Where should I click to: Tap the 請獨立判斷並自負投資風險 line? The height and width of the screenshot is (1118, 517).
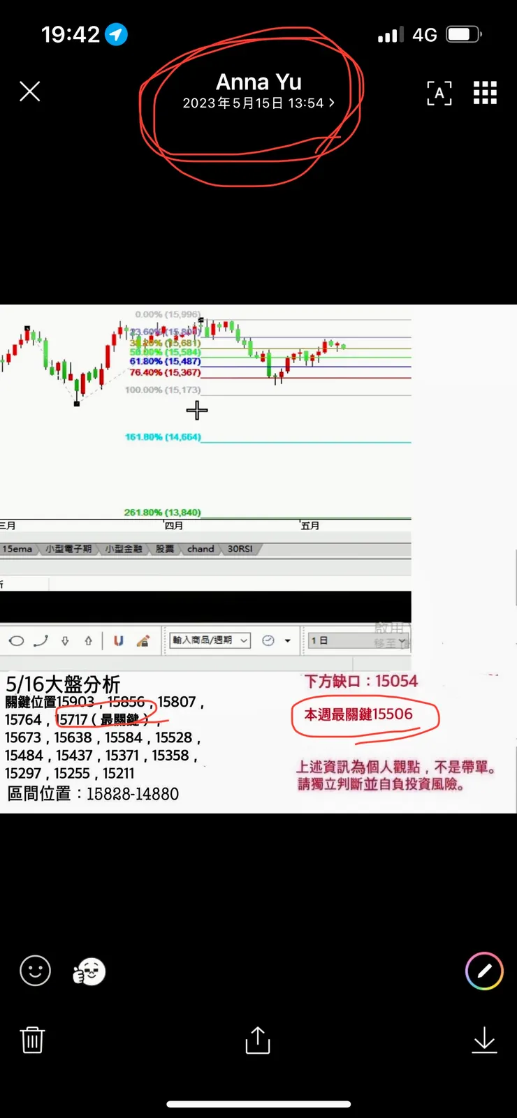(382, 784)
